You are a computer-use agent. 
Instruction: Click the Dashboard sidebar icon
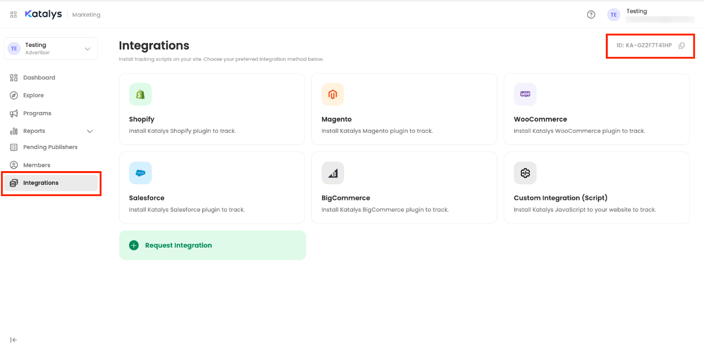tap(14, 77)
